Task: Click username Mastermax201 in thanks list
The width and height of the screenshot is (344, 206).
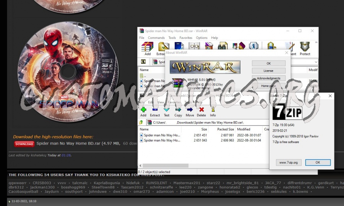Action: 187,183
